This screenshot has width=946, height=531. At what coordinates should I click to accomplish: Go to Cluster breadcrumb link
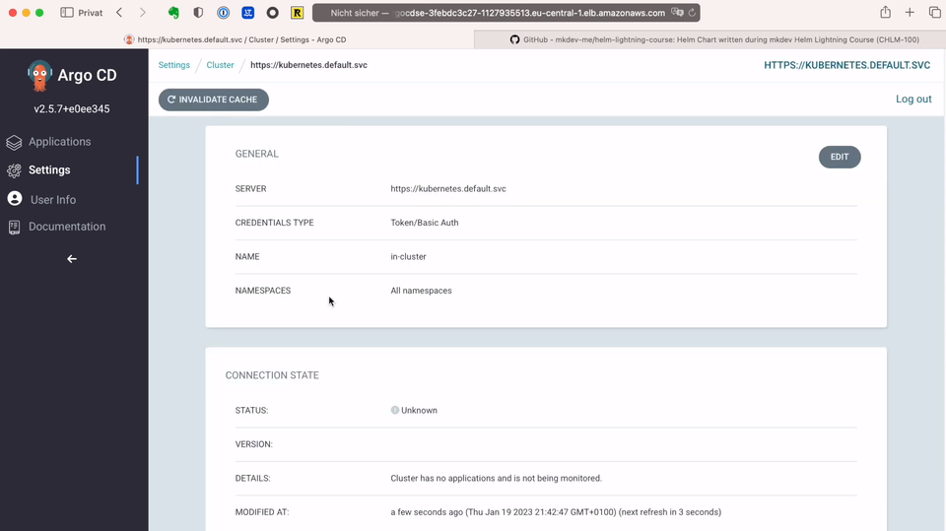tap(220, 65)
